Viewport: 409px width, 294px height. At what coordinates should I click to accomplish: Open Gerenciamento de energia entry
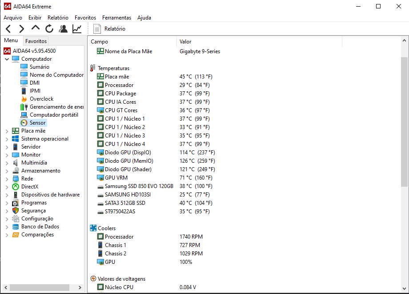[x=56, y=107]
